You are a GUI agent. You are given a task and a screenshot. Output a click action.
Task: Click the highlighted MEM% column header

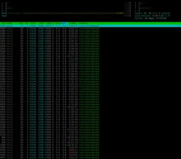coord(64,23)
